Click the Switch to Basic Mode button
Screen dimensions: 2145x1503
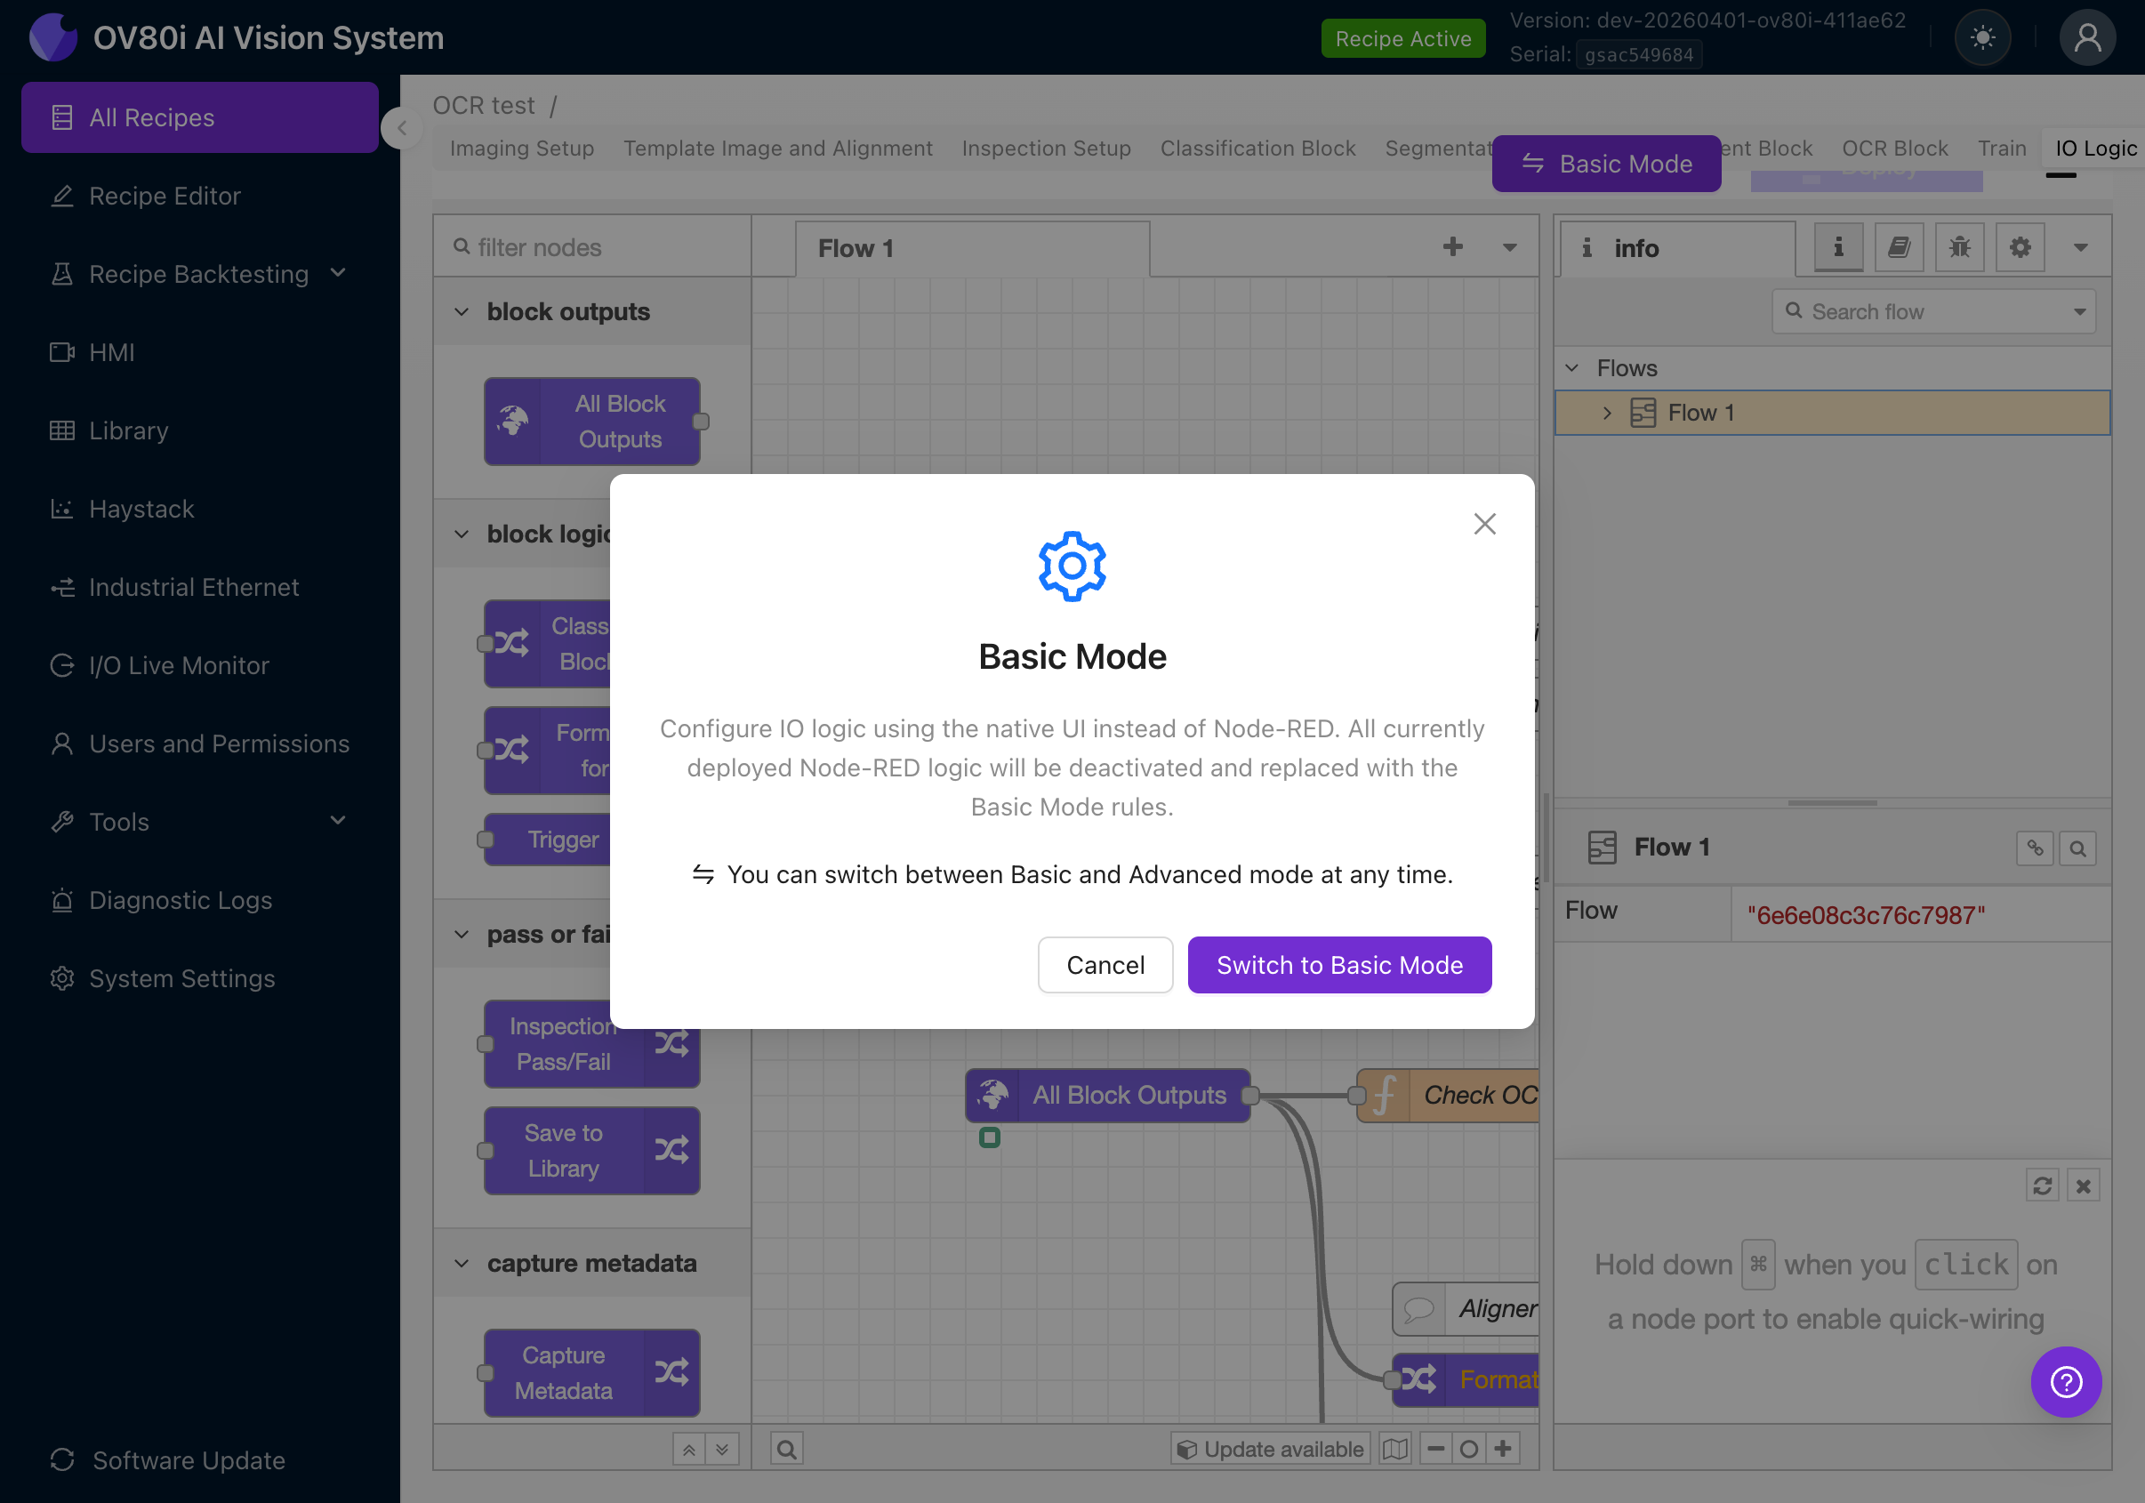tap(1338, 965)
